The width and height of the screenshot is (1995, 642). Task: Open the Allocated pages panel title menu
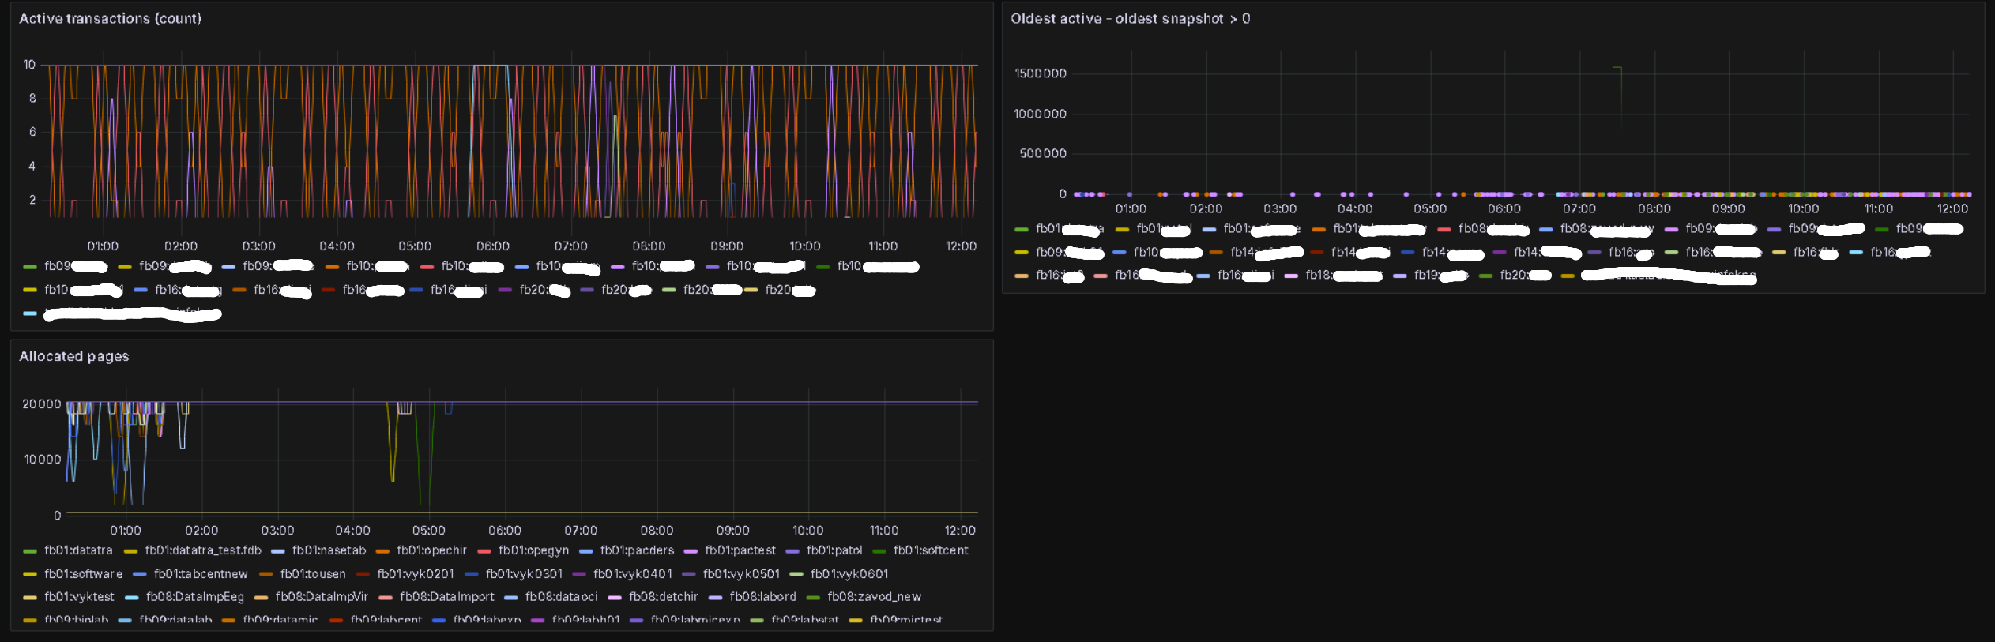point(74,356)
